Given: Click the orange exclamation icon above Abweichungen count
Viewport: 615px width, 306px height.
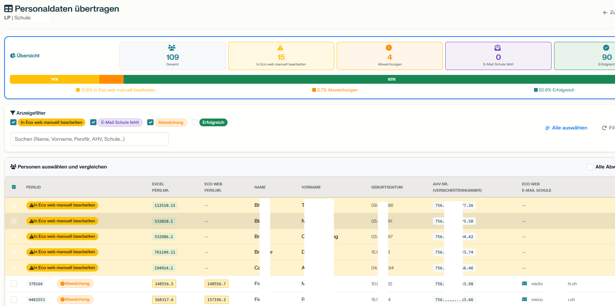Looking at the screenshot, I should [x=389, y=48].
